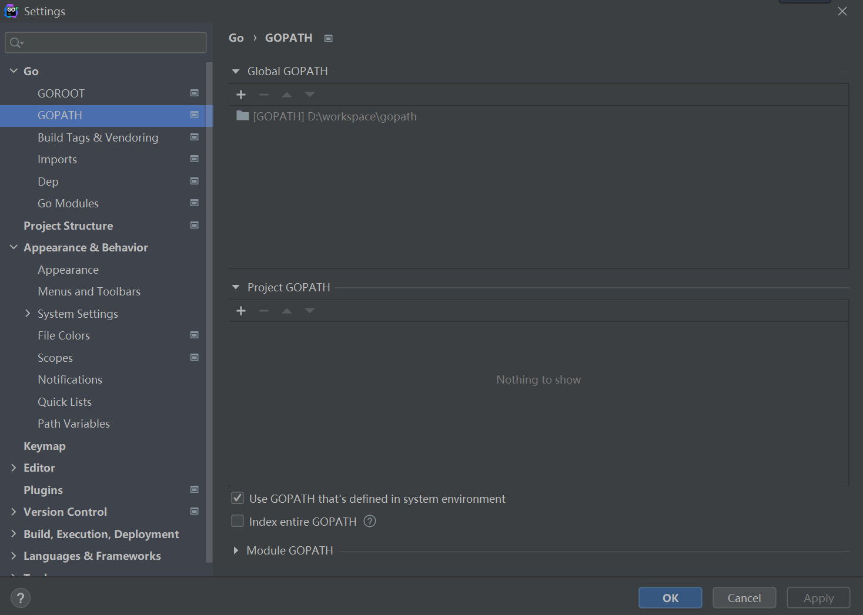Click the settings tree vertical scrollbar
863x615 pixels.
click(209, 311)
